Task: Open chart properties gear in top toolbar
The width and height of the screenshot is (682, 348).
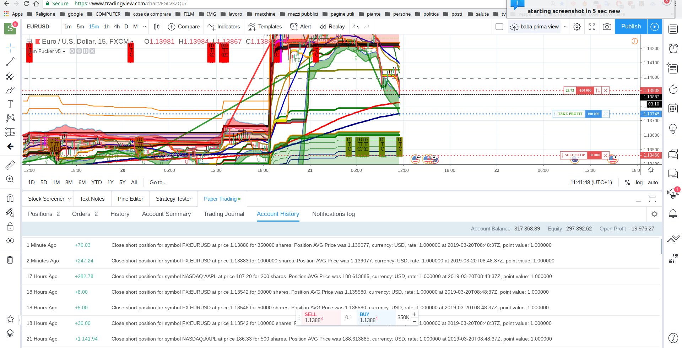Action: pos(577,27)
